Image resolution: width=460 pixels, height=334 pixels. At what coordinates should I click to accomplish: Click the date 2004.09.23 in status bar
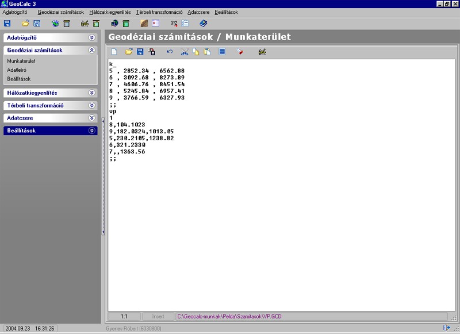18,328
